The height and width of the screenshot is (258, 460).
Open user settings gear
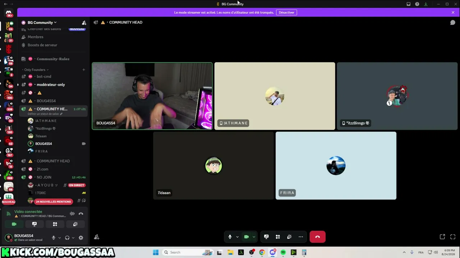81,238
